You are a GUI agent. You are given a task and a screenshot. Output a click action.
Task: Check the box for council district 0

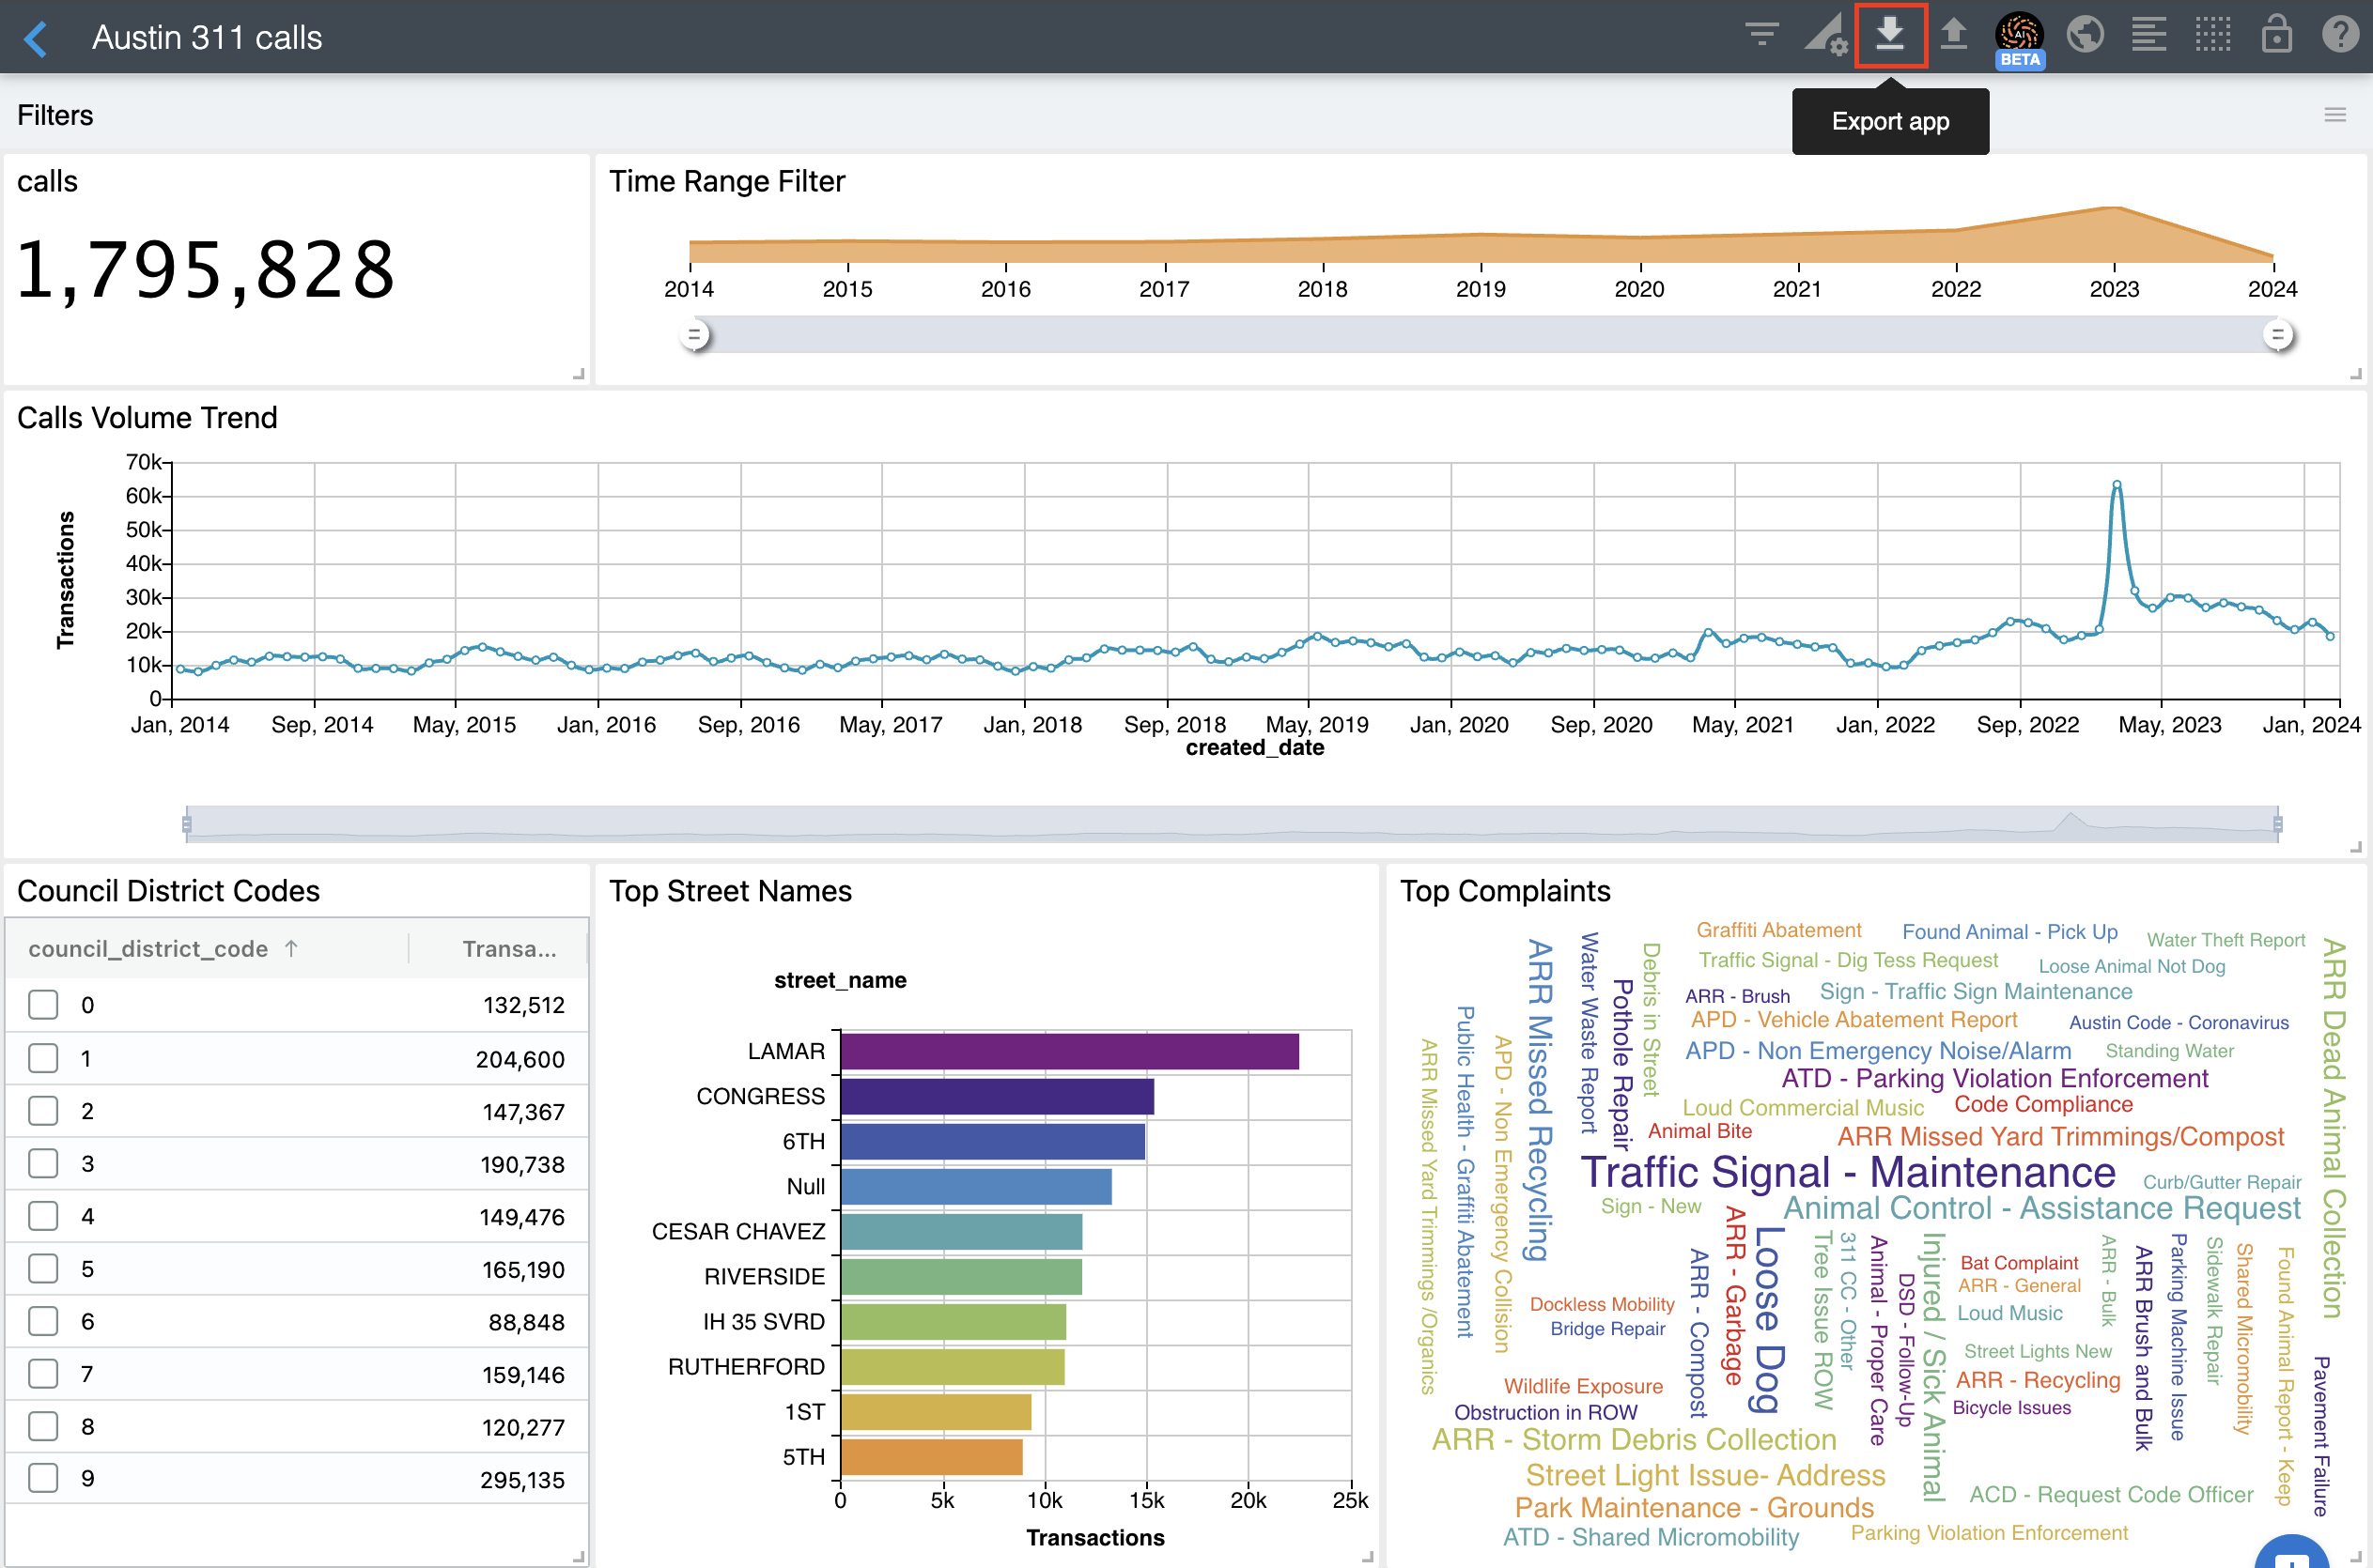pyautogui.click(x=43, y=1004)
